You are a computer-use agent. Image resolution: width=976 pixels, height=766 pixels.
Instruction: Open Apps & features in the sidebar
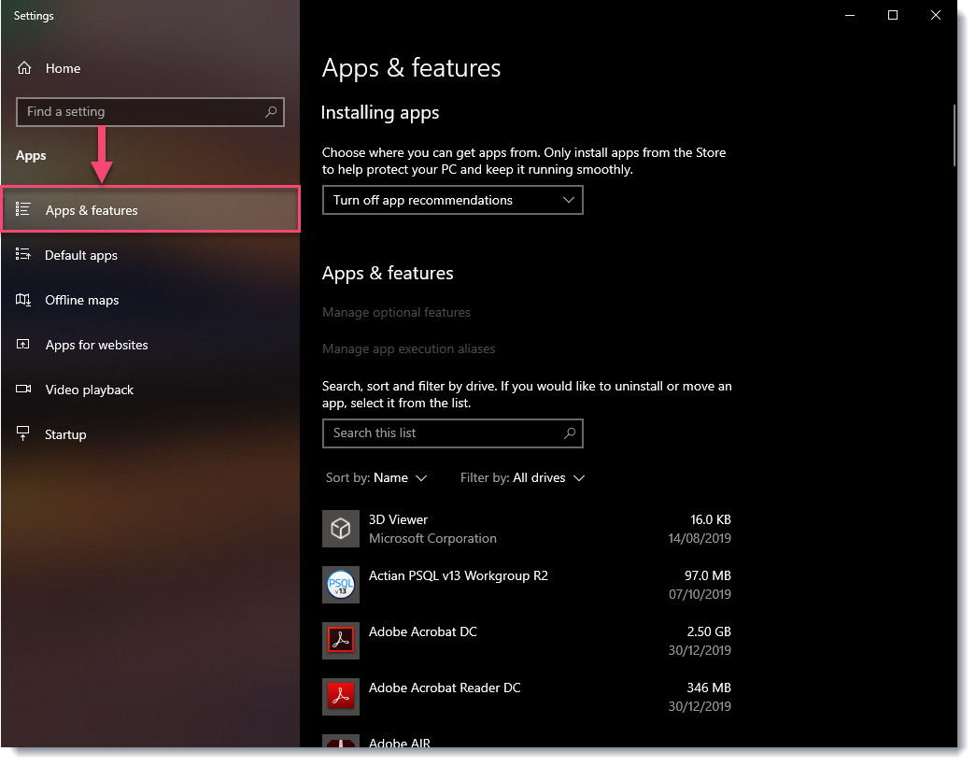click(150, 210)
